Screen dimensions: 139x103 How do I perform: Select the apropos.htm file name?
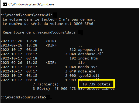pyautogui.click(x=90, y=50)
